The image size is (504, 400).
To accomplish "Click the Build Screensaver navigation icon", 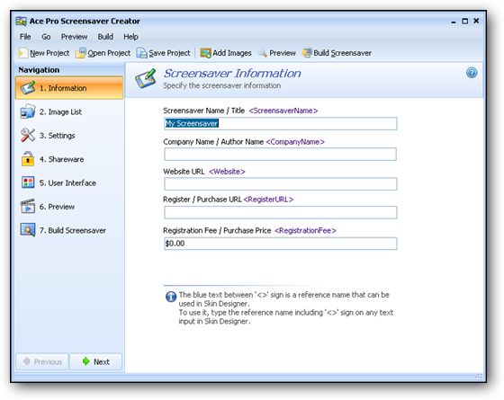I will pos(28,230).
